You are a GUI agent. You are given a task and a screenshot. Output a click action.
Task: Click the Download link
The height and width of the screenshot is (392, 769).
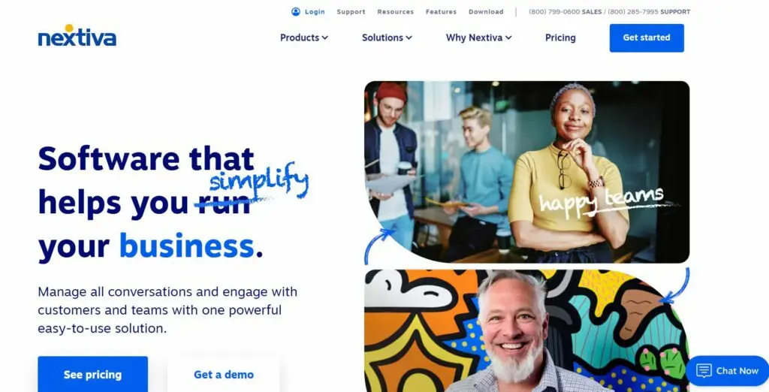point(486,12)
